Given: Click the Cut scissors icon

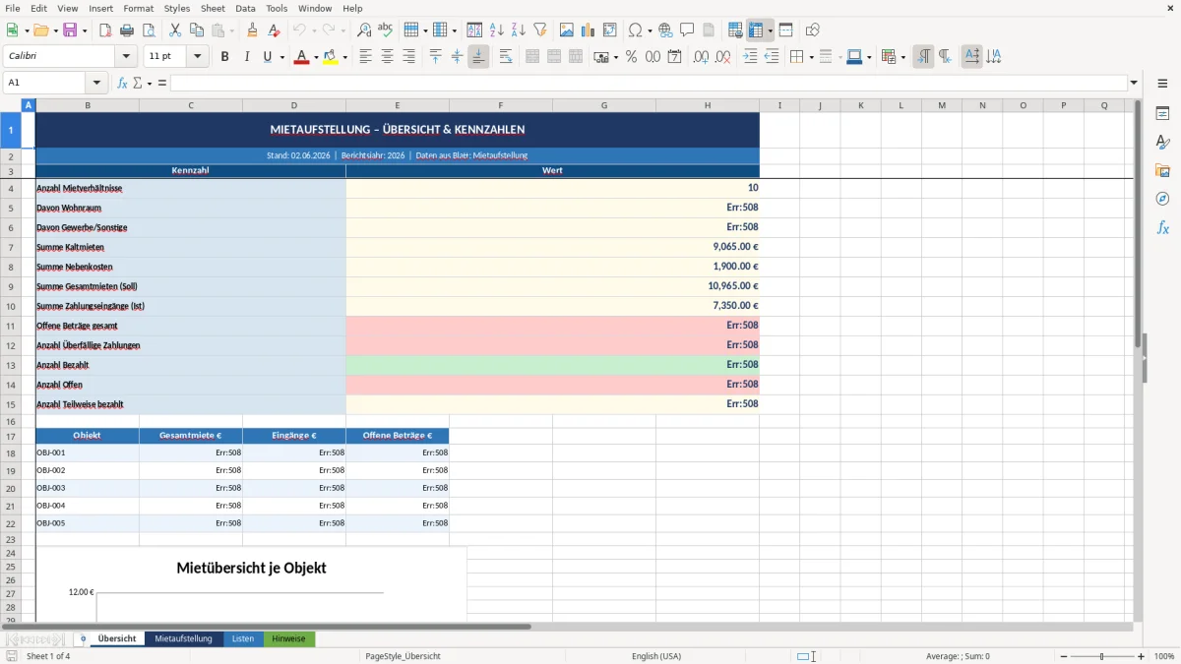Looking at the screenshot, I should (175, 30).
